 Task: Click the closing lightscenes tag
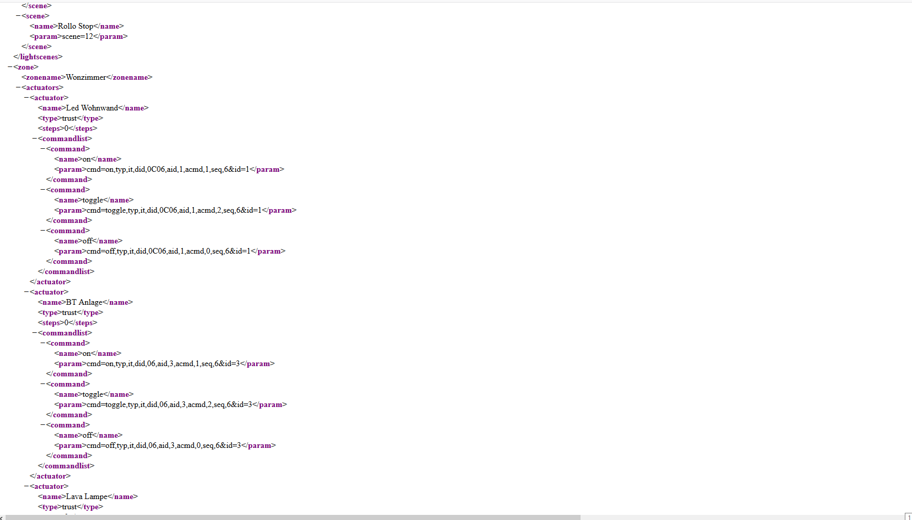(38, 57)
